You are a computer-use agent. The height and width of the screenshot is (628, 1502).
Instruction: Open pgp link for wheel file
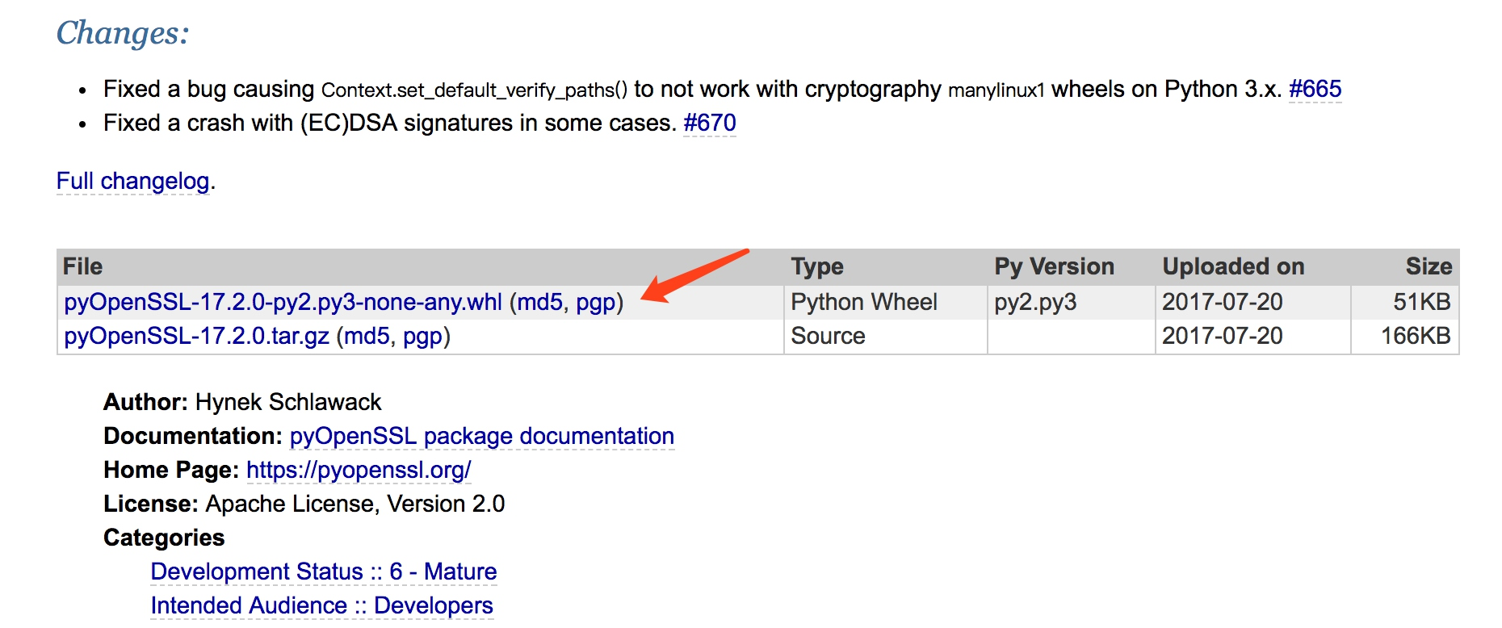(x=596, y=303)
